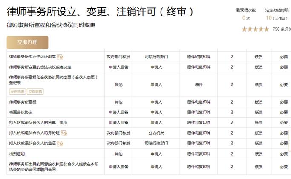291x179 pixels.
Task: Click 免 icon beside 拟入伙或退伙合伙人执业证
Action: (60, 143)
